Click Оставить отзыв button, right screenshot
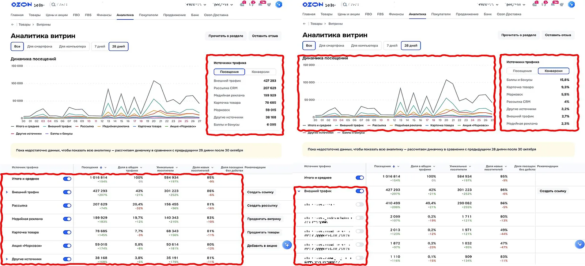The width and height of the screenshot is (585, 266). point(558,35)
